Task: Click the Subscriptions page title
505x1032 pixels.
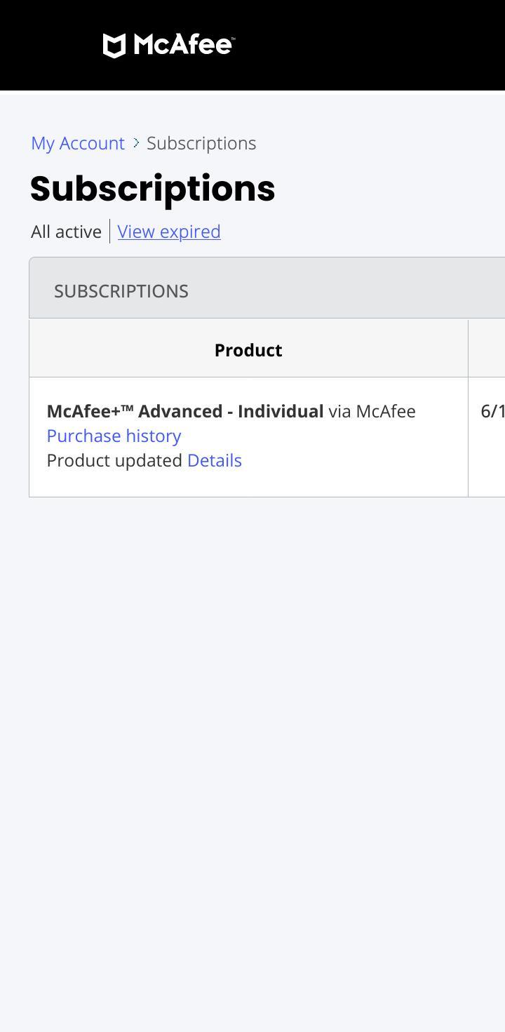Action: pos(152,188)
